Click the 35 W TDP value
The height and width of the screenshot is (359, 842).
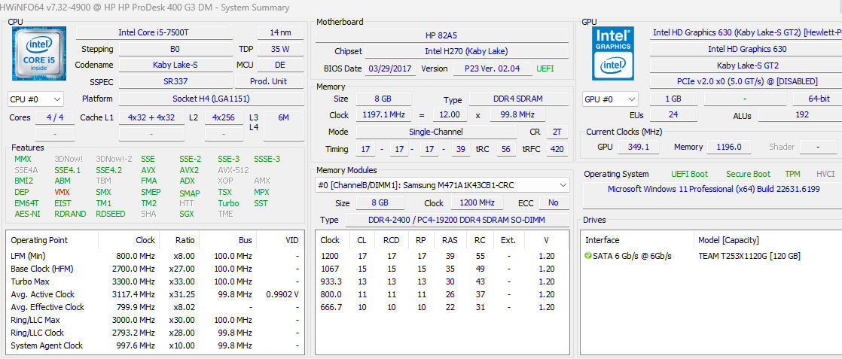tap(281, 49)
